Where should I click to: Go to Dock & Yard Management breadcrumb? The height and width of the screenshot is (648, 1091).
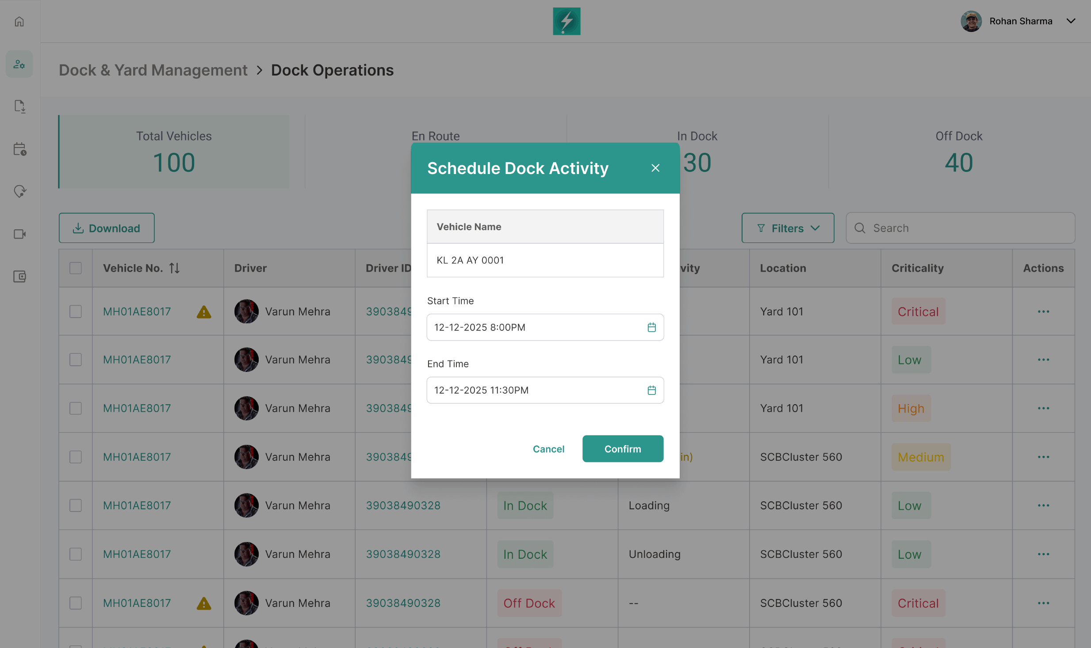click(153, 70)
